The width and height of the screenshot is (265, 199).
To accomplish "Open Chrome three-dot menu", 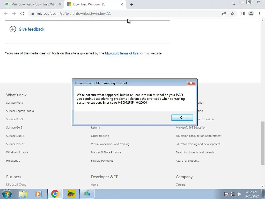I will (x=259, y=13).
